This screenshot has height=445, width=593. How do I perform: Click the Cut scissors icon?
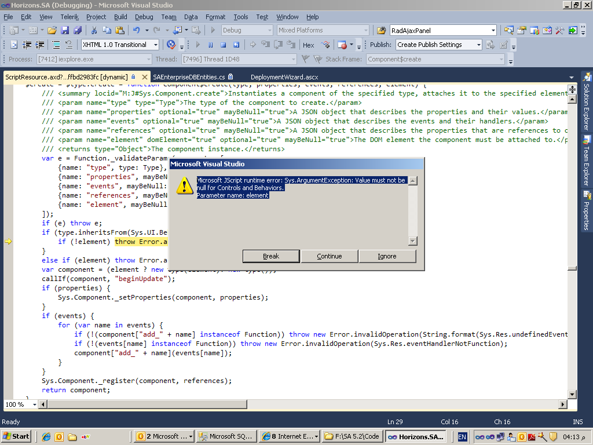pos(94,30)
